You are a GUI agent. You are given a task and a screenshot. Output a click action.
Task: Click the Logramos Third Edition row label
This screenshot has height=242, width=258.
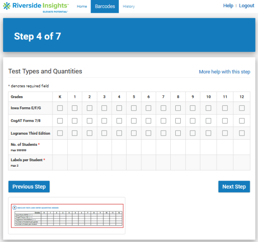click(x=31, y=133)
